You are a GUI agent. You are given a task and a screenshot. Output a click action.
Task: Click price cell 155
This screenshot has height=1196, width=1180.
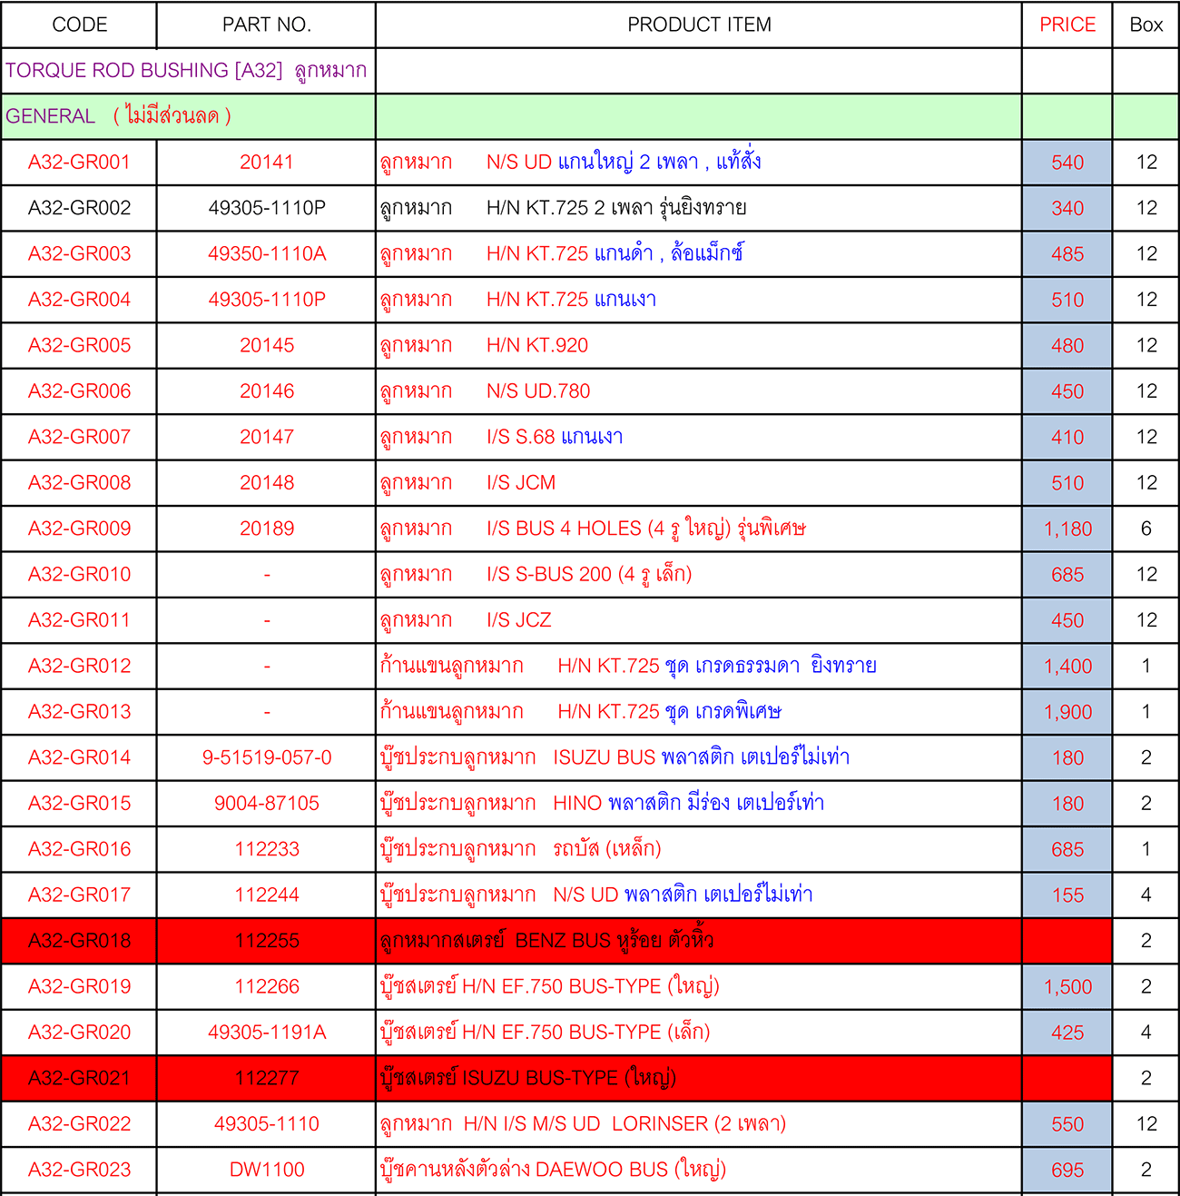1067,895
